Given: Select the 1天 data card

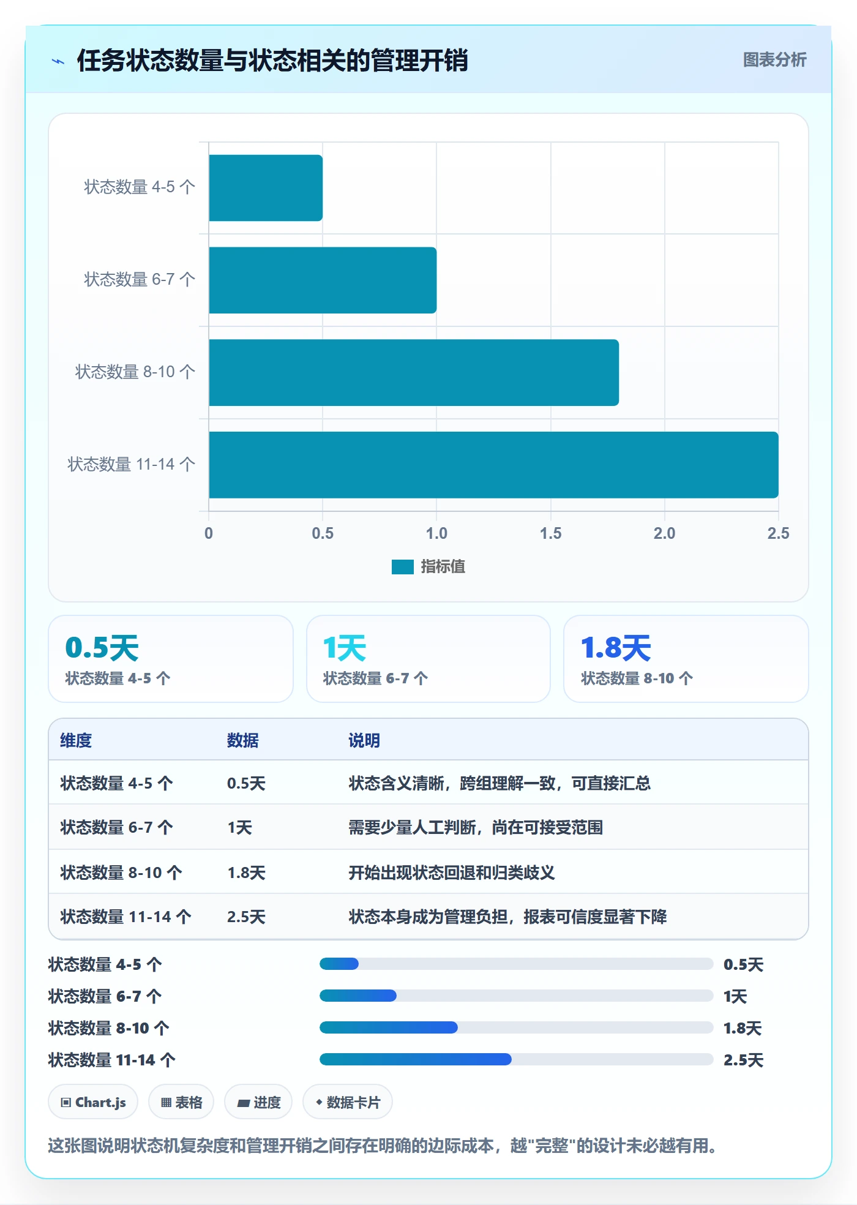Looking at the screenshot, I should 428,659.
